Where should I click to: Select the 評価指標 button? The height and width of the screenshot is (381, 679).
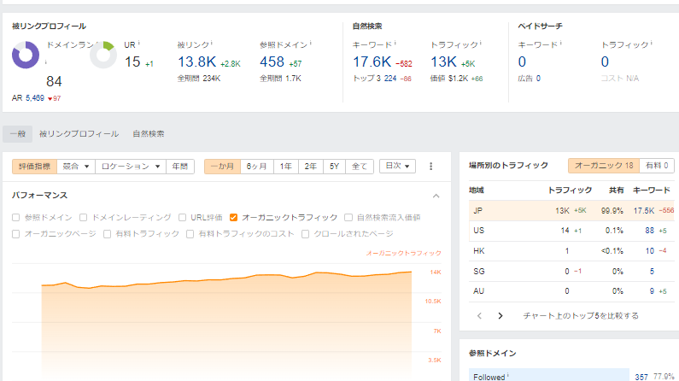pyautogui.click(x=35, y=167)
